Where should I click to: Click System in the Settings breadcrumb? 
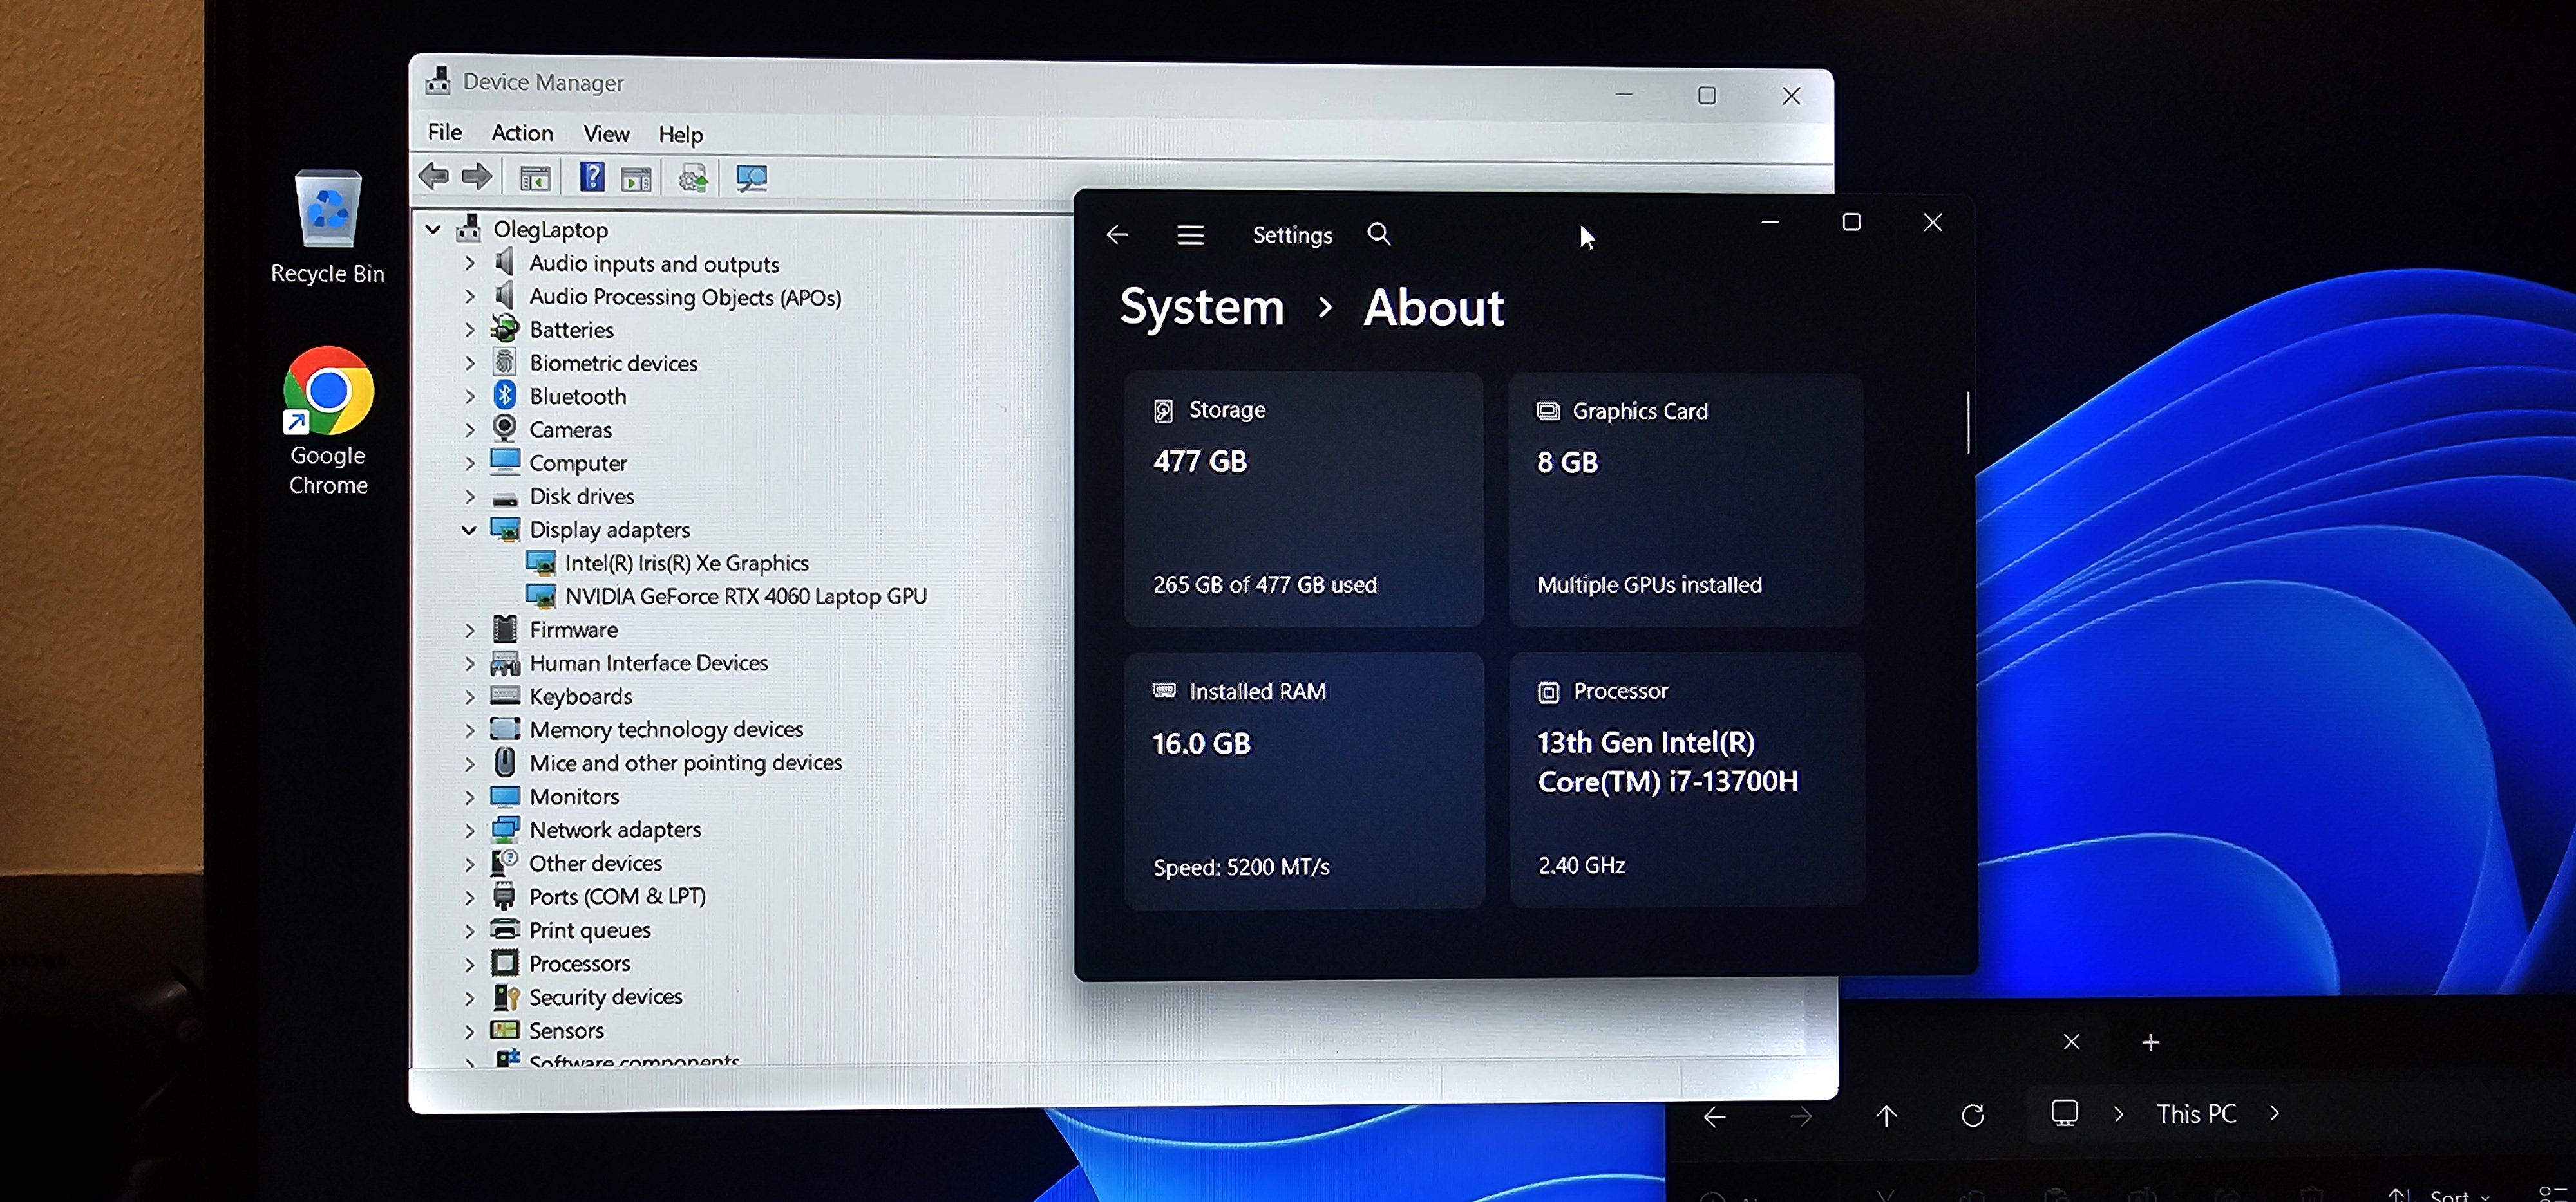(x=1201, y=307)
